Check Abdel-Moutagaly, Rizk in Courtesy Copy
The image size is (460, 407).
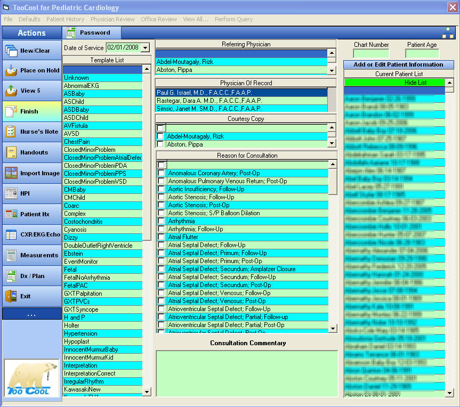[160, 136]
